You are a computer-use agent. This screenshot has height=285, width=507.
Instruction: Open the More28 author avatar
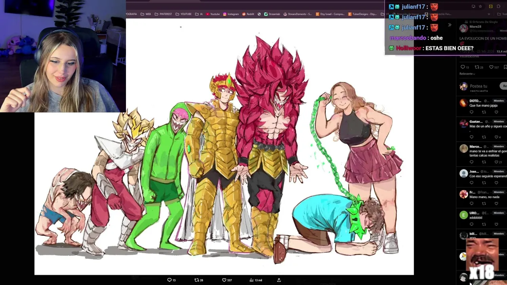pyautogui.click(x=463, y=28)
